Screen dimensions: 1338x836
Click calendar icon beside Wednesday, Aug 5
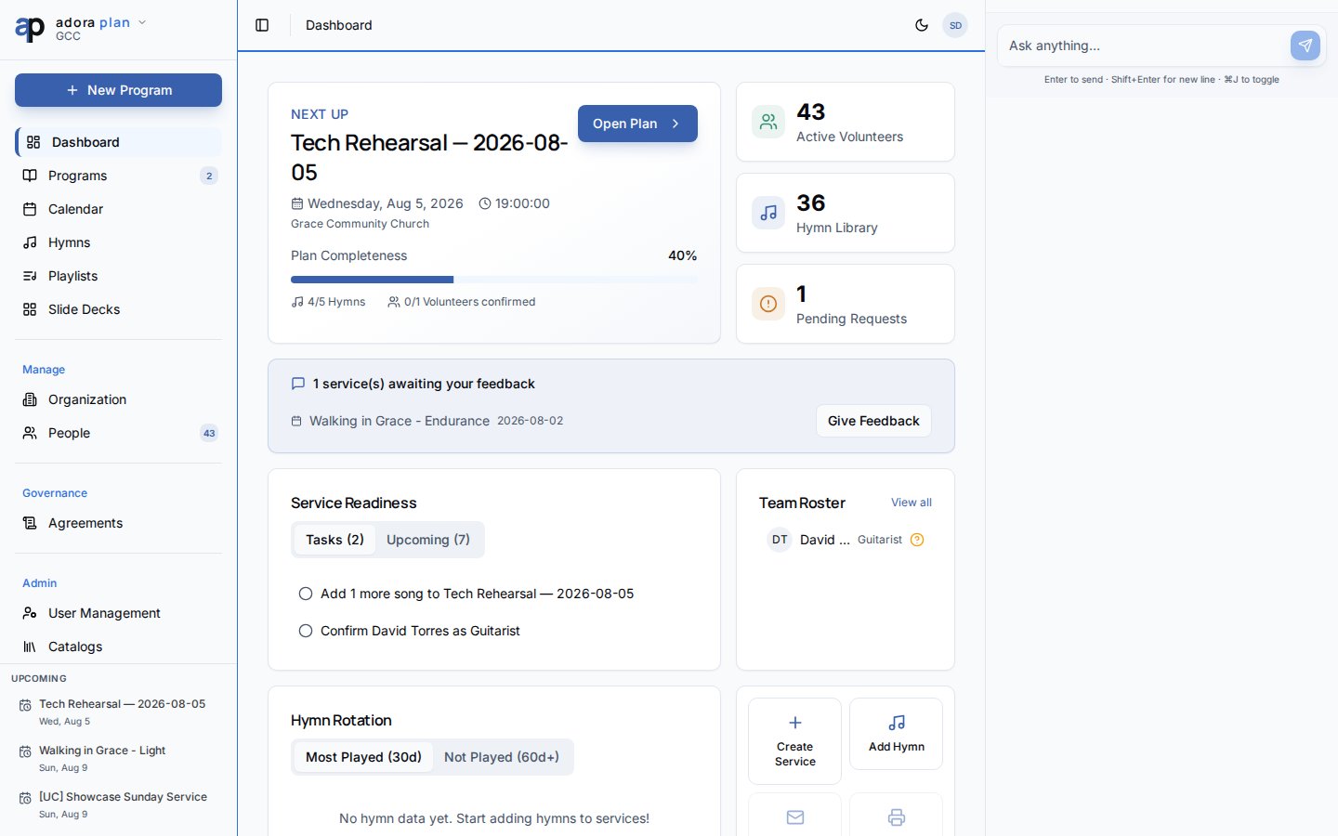297,203
